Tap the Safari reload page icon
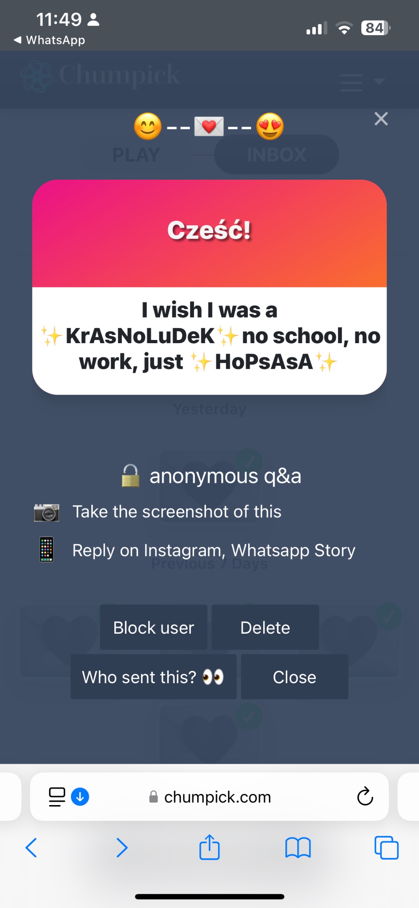 365,796
